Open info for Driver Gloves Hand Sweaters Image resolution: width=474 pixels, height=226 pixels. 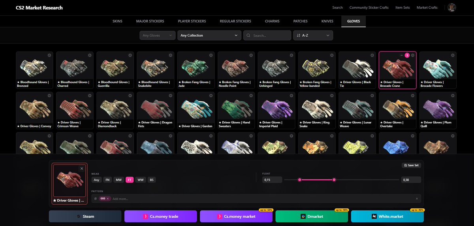pyautogui.click(x=251, y=95)
